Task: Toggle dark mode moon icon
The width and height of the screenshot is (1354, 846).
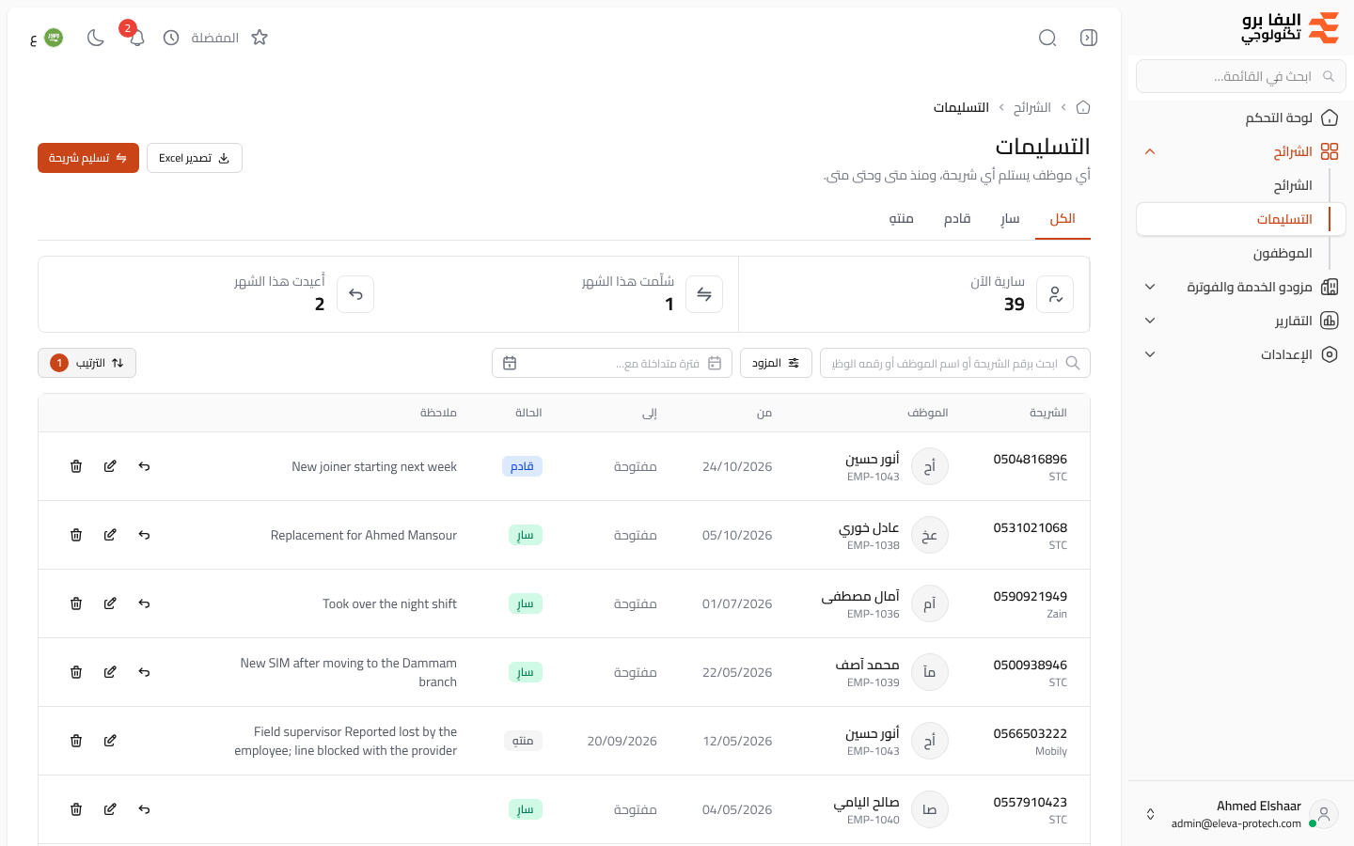Action: click(96, 38)
